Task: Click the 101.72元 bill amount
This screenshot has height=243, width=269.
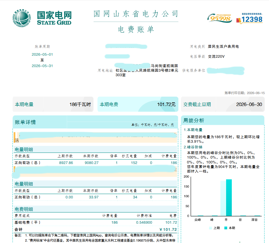Action: coord(166,104)
